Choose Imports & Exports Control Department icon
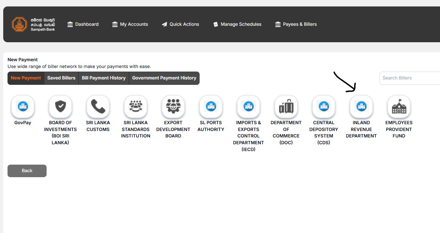This screenshot has width=440, height=233. pos(249,106)
